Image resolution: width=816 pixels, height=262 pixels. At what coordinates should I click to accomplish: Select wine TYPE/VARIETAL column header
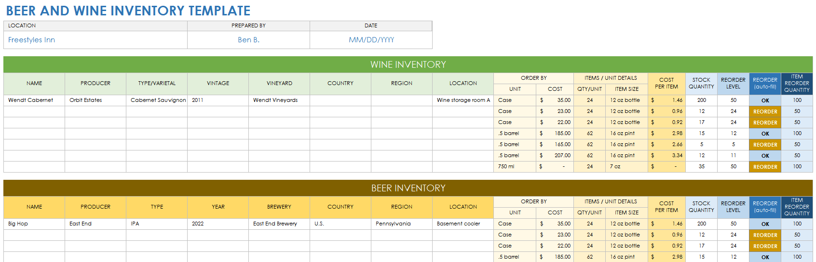157,84
